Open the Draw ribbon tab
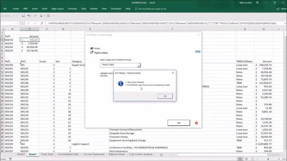The height and width of the screenshot is (161, 287). pos(44,8)
